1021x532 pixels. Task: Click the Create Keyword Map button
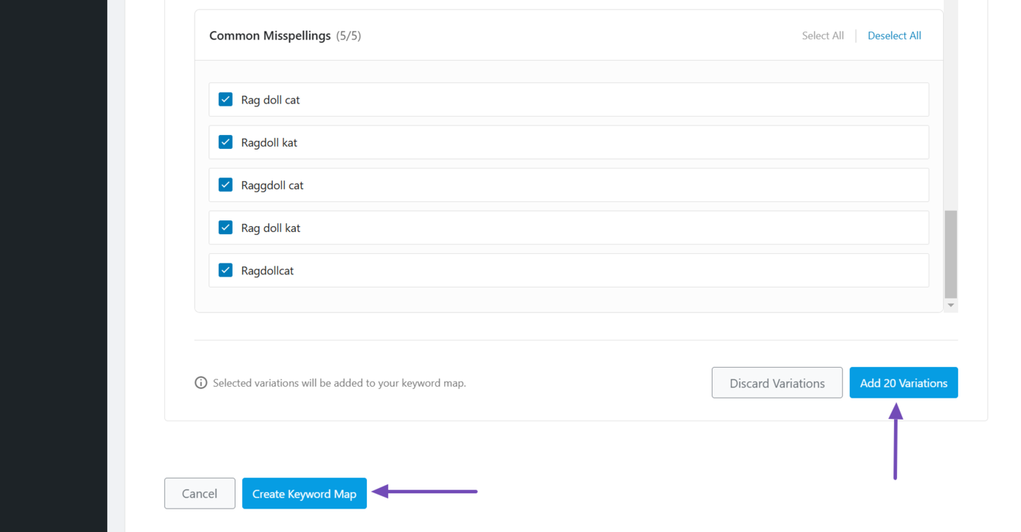click(x=304, y=493)
